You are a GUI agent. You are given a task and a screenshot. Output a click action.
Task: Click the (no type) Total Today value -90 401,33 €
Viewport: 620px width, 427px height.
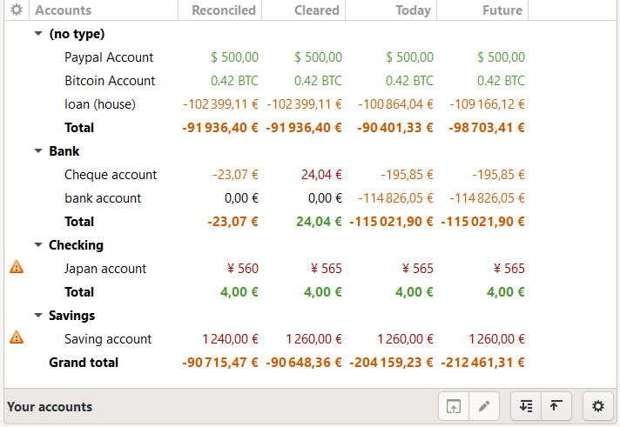coord(395,128)
